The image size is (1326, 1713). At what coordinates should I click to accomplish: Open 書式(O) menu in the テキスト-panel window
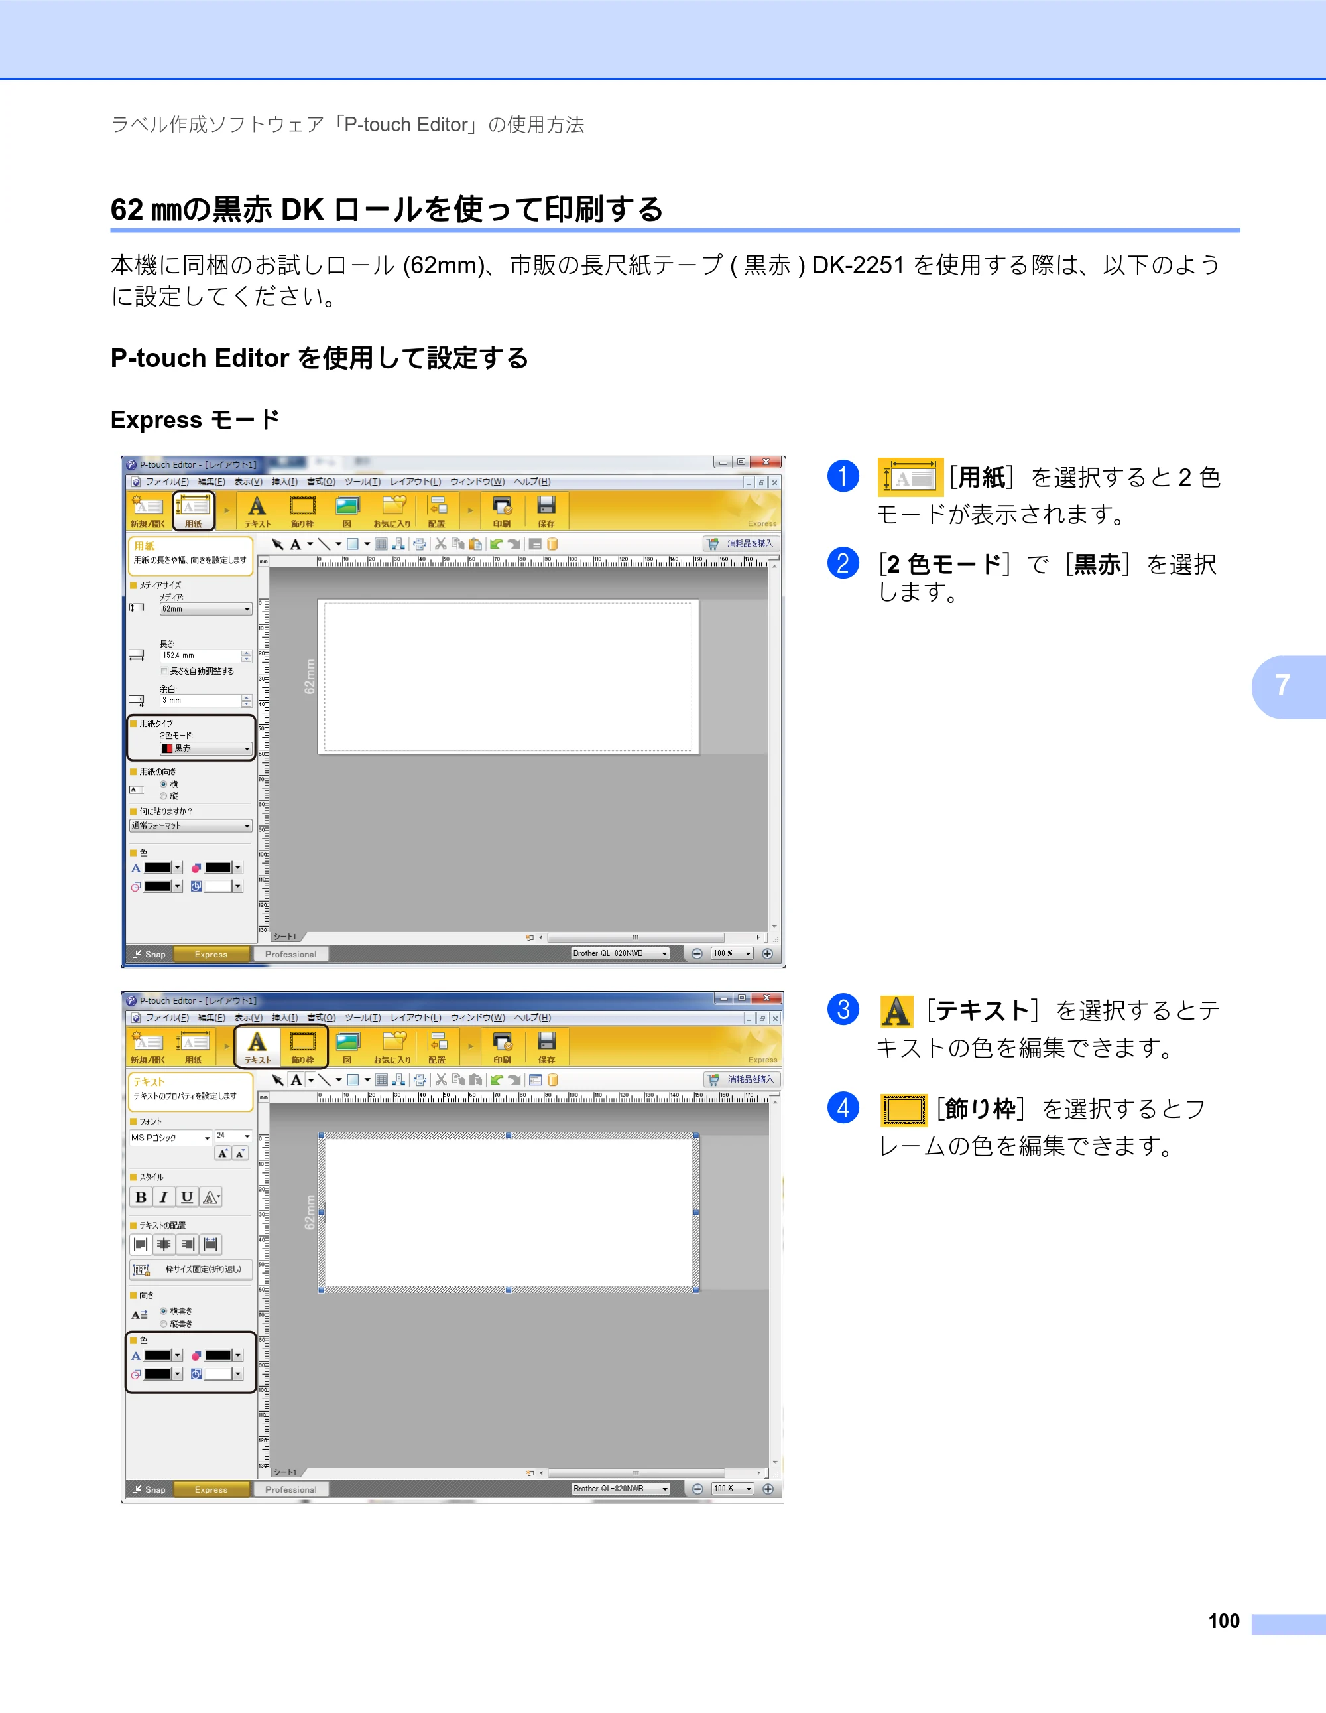tap(322, 1017)
